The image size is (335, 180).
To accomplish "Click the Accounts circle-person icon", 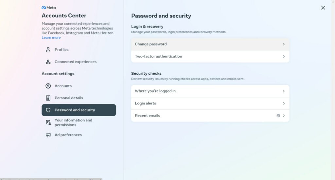I will [48, 86].
